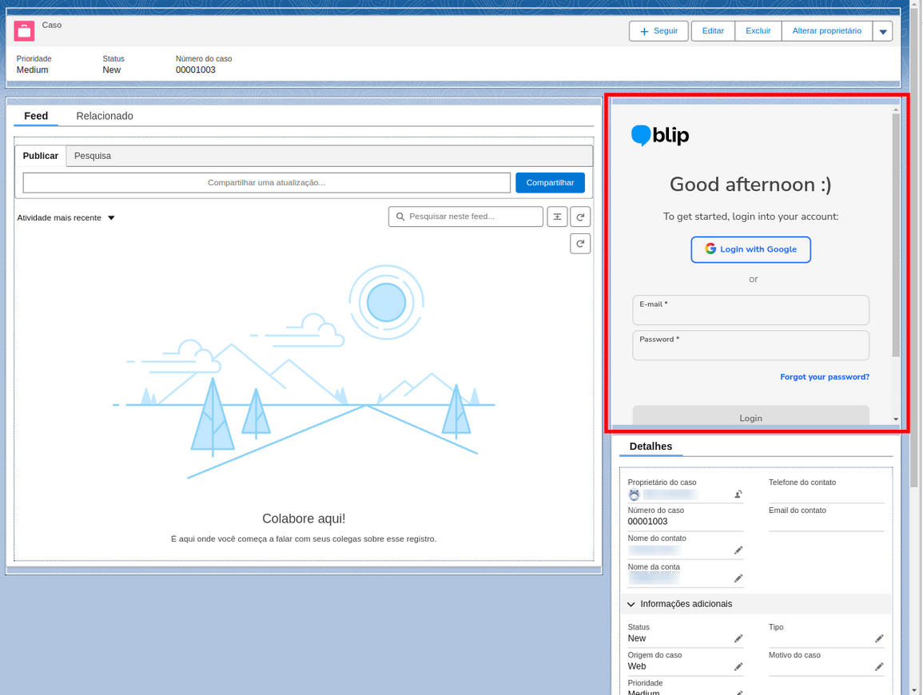The image size is (923, 695).
Task: Click the blip logo
Action: [660, 136]
